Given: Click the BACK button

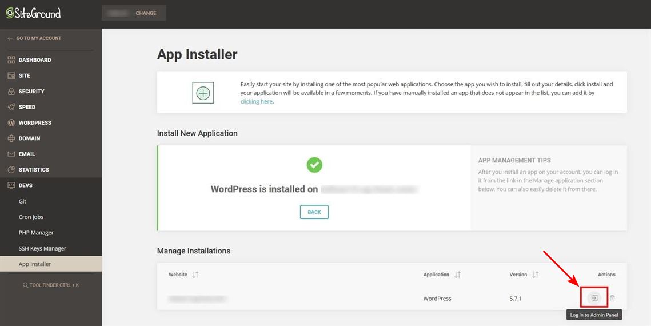Looking at the screenshot, I should pyautogui.click(x=314, y=212).
